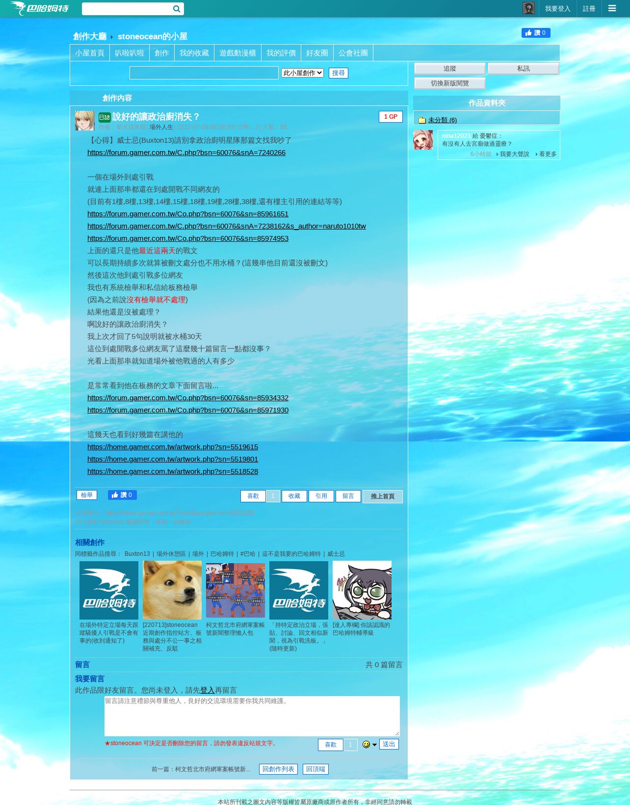Switch to the 叭啦叭啦 tab
Image resolution: width=630 pixels, height=805 pixels.
click(130, 53)
